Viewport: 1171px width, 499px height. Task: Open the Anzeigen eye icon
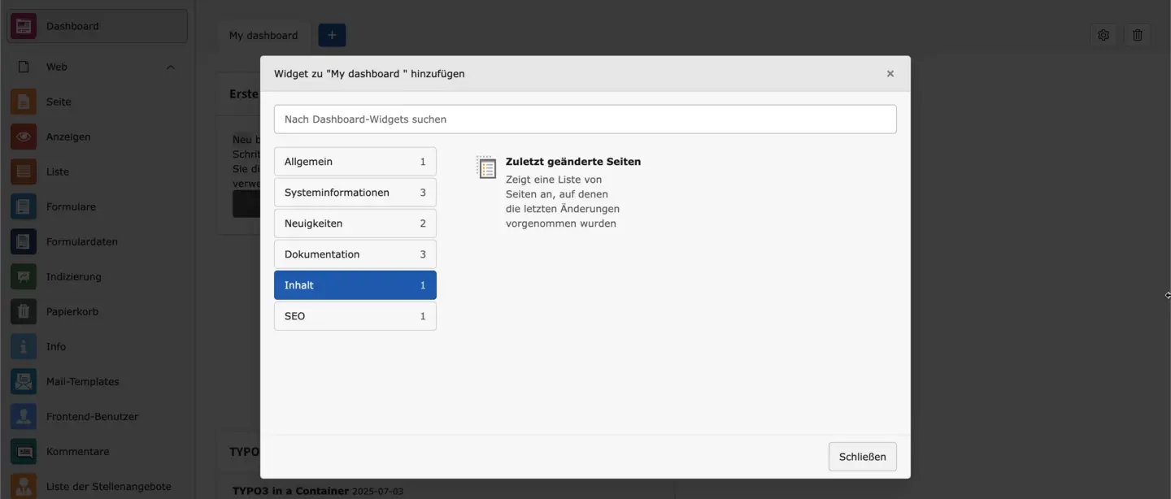(24, 137)
